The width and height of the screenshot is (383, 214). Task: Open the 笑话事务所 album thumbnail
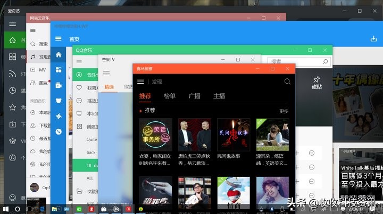(155, 135)
